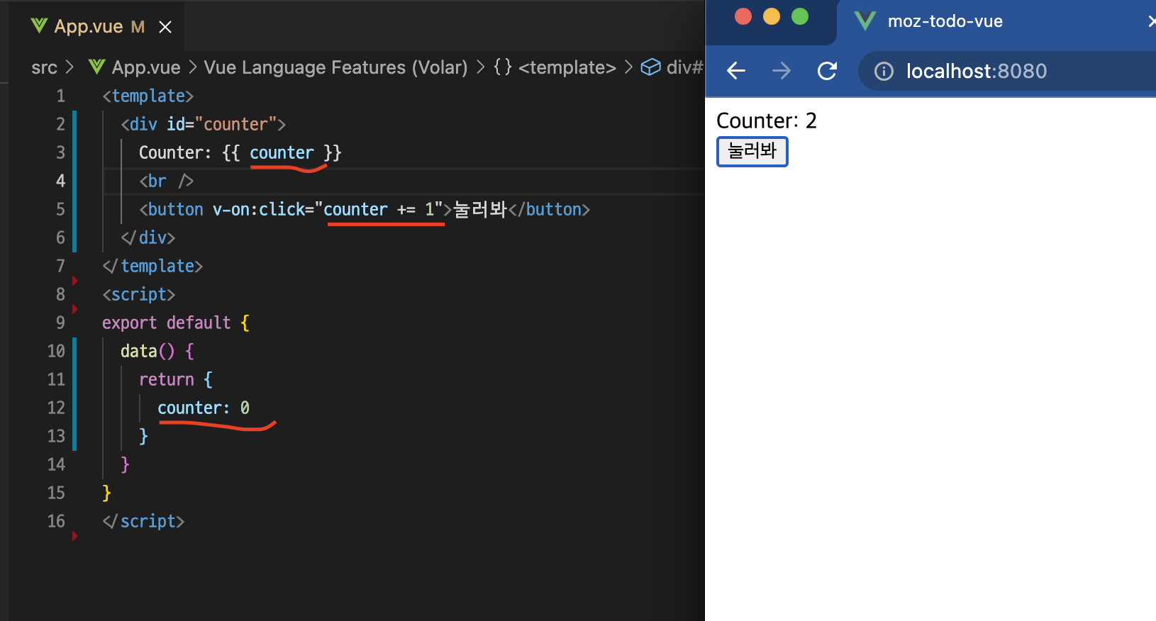Go forward in the browser
Viewport: 1156px width, 621px height.
(782, 71)
